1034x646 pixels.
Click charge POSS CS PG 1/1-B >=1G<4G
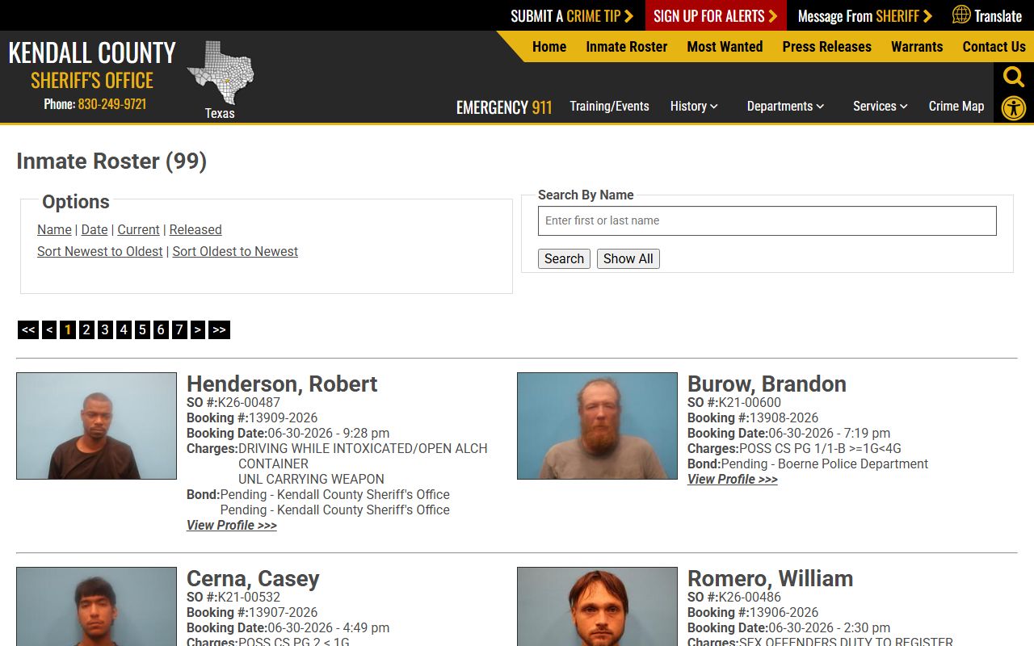pyautogui.click(x=820, y=448)
